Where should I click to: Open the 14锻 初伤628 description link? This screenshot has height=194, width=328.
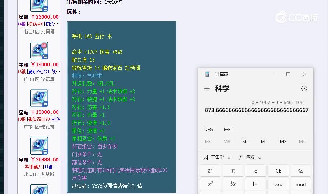click(x=38, y=24)
